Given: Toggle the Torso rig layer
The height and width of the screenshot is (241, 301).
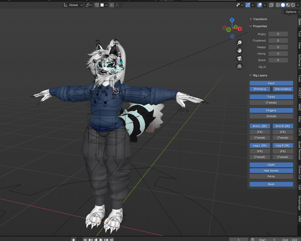Looking at the screenshot, I should [x=271, y=97].
